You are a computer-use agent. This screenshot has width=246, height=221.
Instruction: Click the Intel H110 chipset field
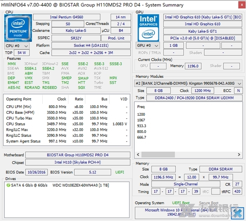(78, 162)
